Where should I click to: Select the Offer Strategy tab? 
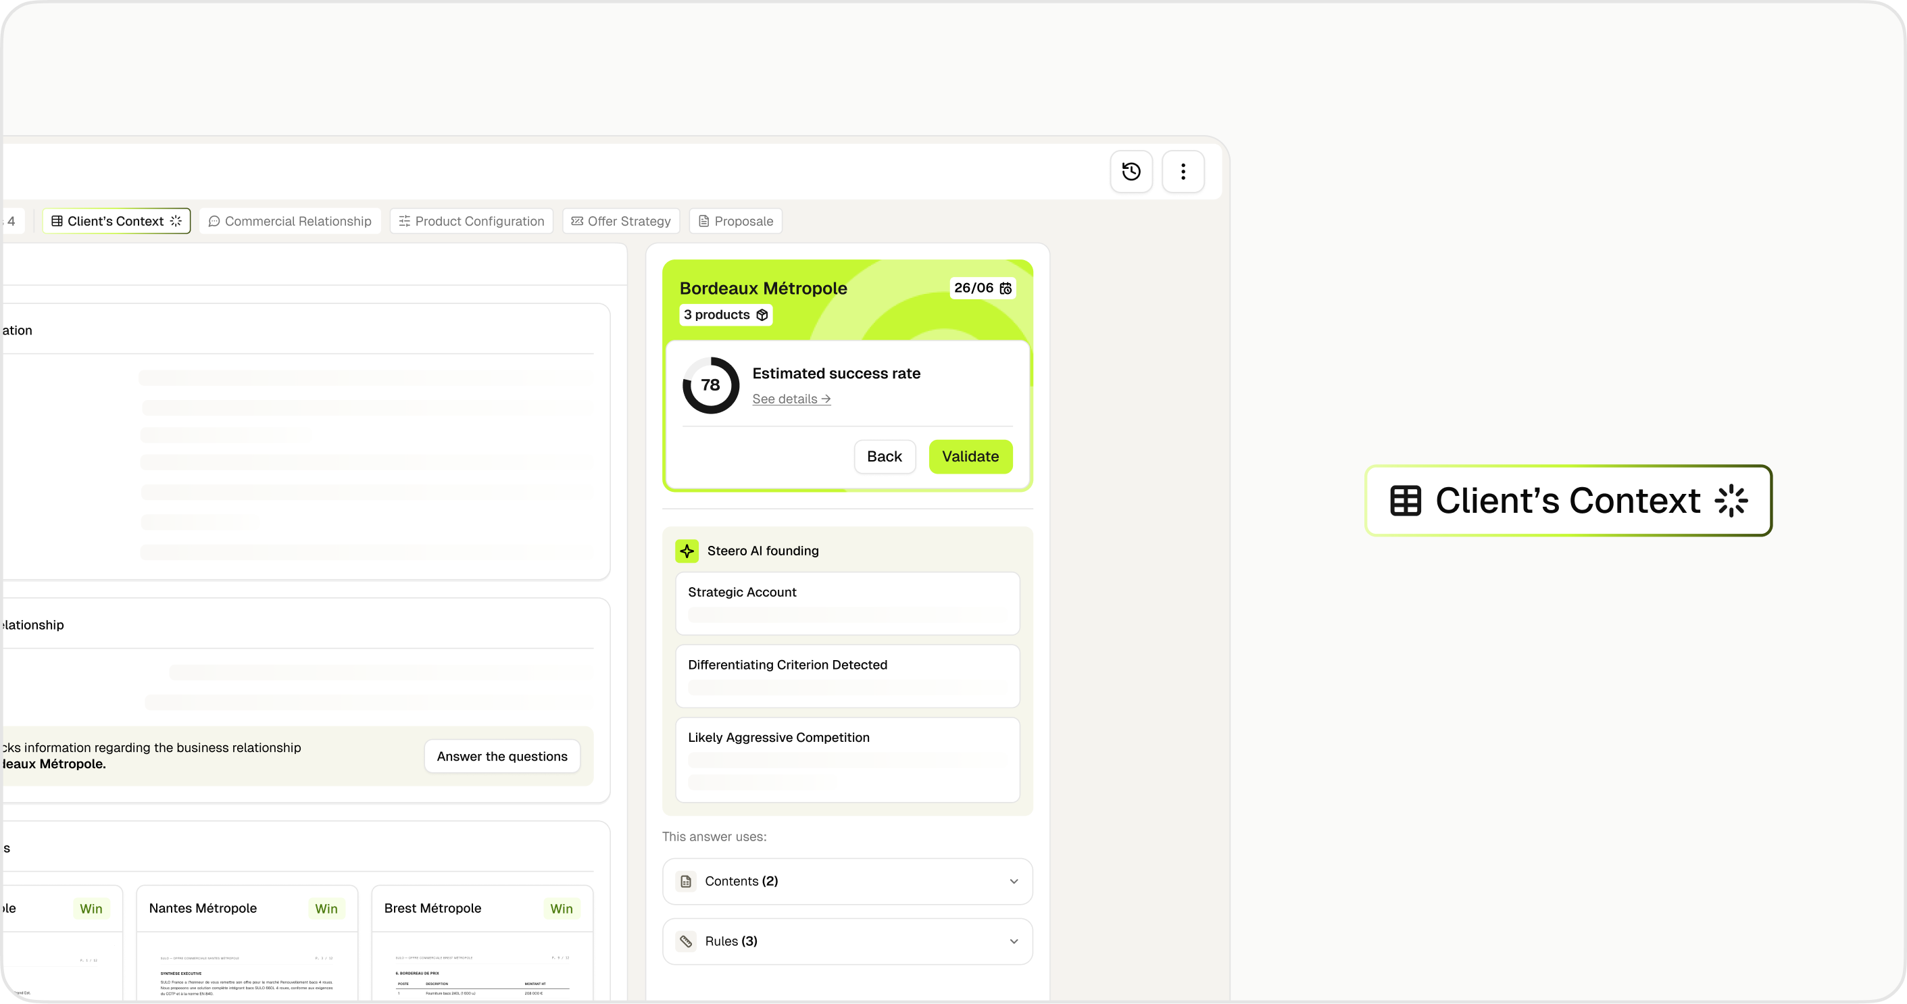620,221
